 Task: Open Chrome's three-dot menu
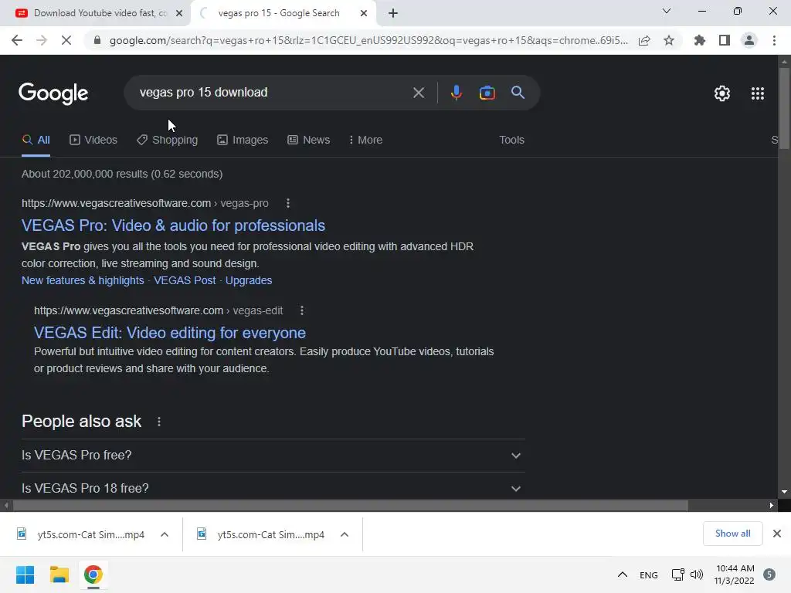click(774, 40)
